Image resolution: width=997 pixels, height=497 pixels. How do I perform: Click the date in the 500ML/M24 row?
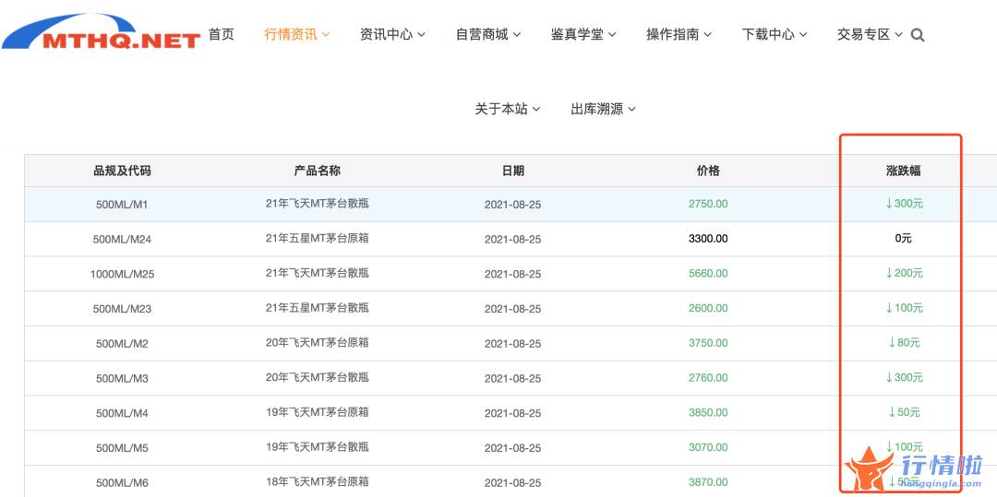512,240
